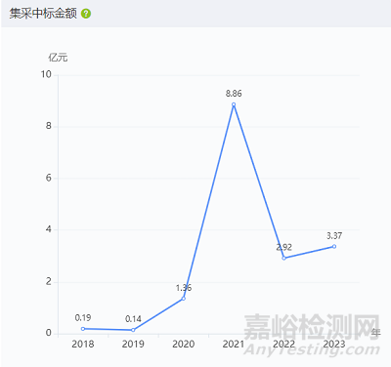Select the 2021 peak data point
391x367 pixels.
click(234, 104)
